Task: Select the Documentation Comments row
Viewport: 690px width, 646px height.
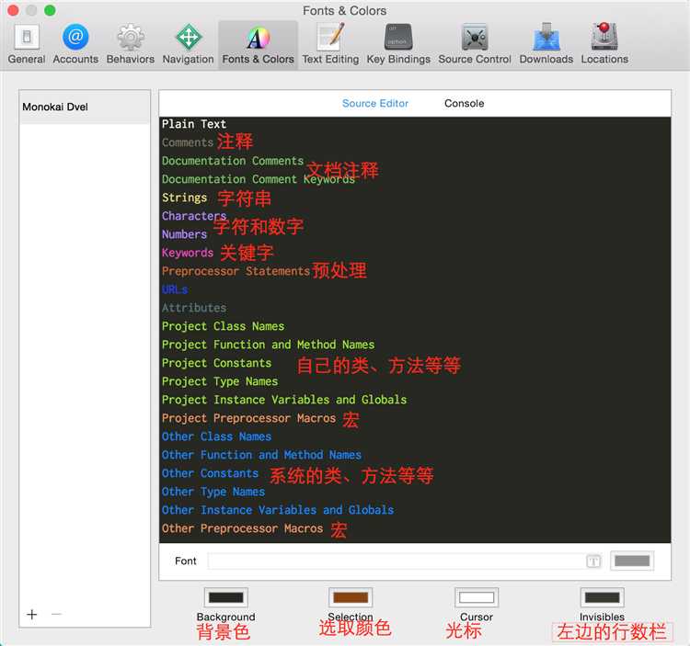Action: tap(415, 161)
